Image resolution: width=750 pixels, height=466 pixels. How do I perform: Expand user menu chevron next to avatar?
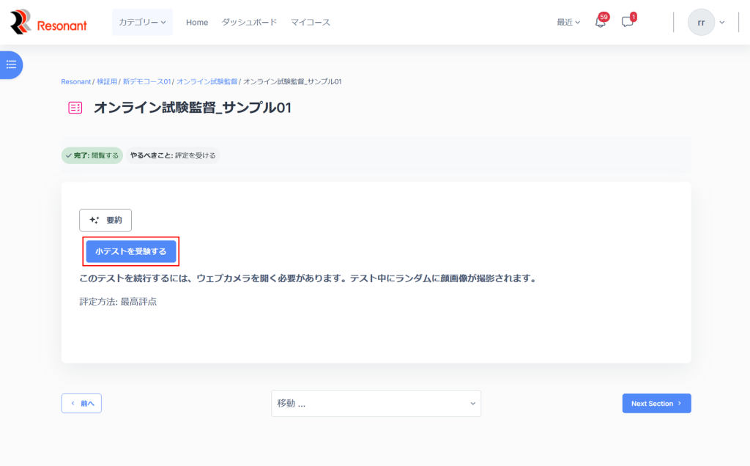722,22
